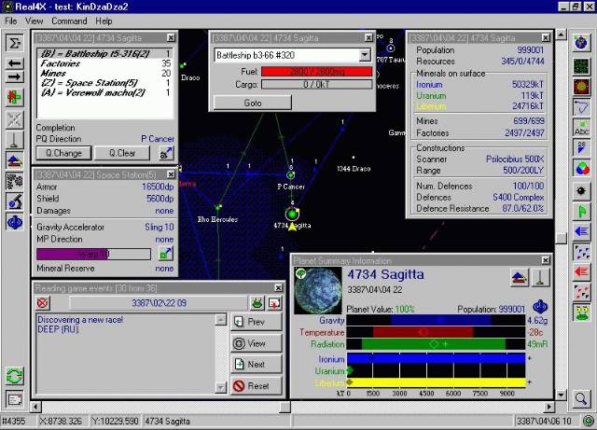
Task: Click the blue station icon in left toolbar
Action: [15, 222]
